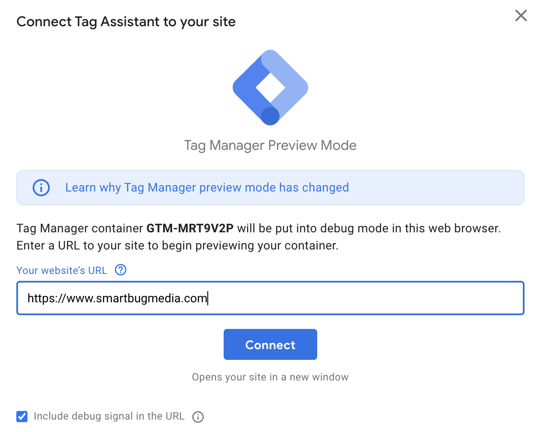The width and height of the screenshot is (540, 432).
Task: Click the container ID GTM-MRT9V2P text
Action: 190,228
